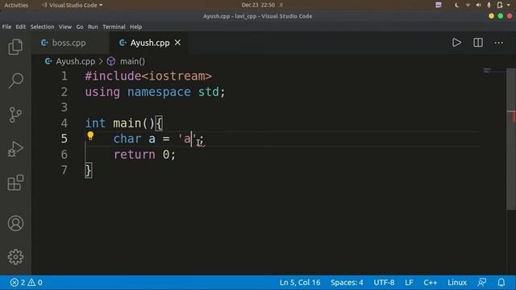
Task: Click the lightbulb quick fix on line 5
Action: [90, 136]
